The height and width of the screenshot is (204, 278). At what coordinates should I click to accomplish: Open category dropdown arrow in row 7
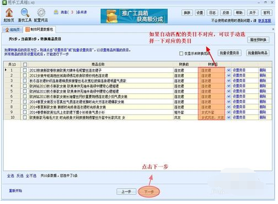(x=229, y=101)
